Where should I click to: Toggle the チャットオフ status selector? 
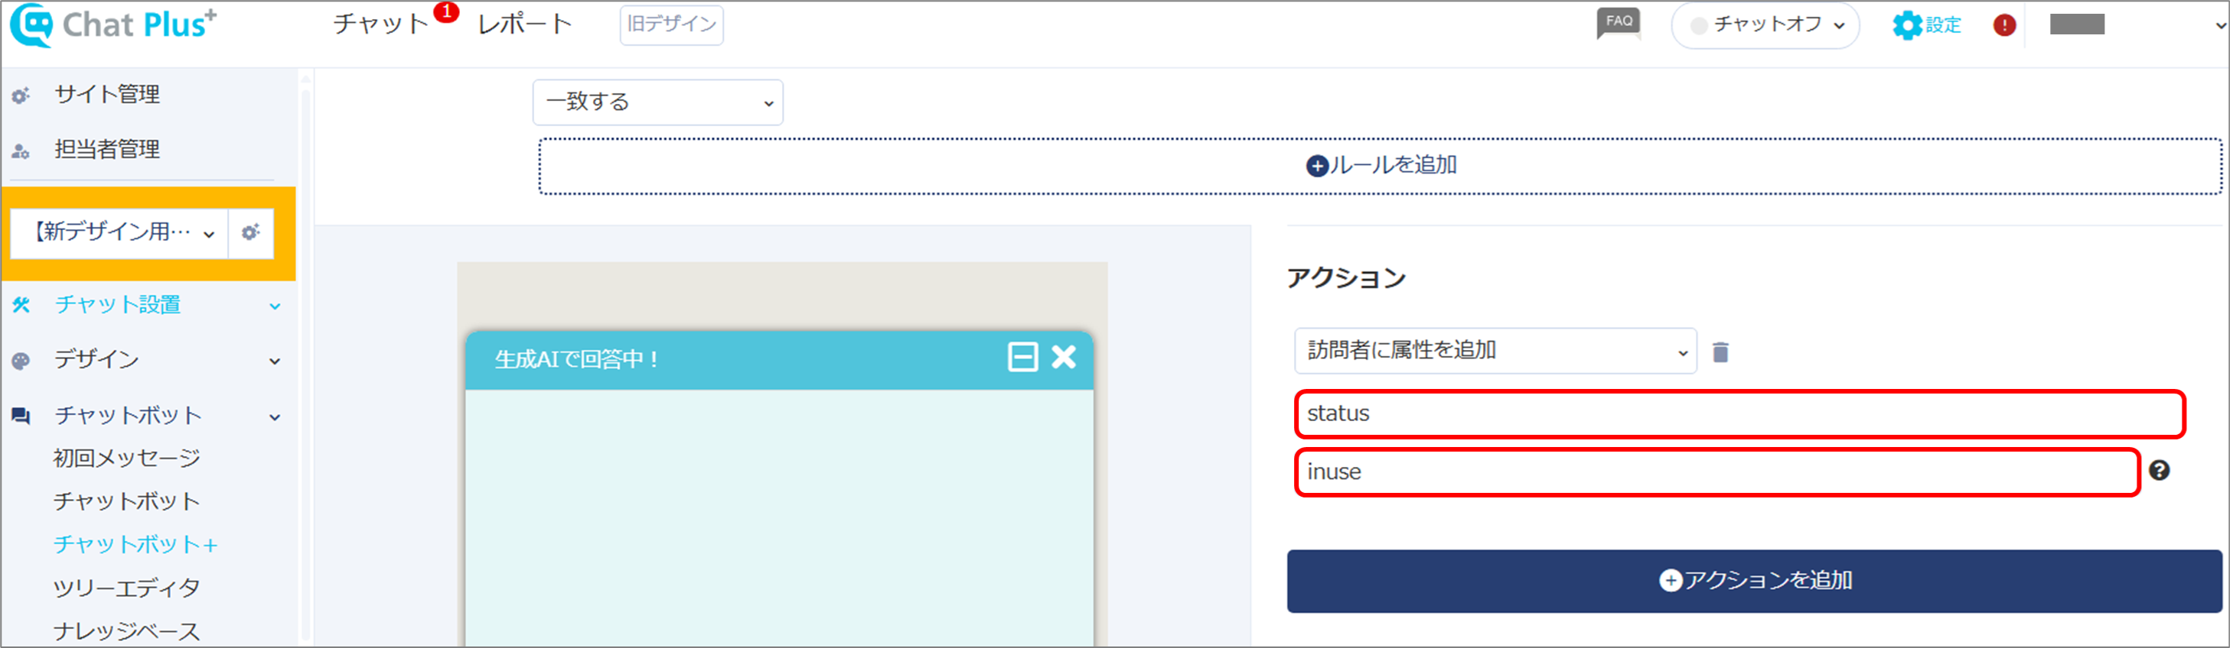tap(1765, 25)
